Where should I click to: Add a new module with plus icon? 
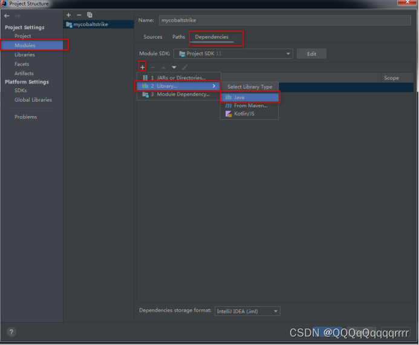tap(69, 15)
